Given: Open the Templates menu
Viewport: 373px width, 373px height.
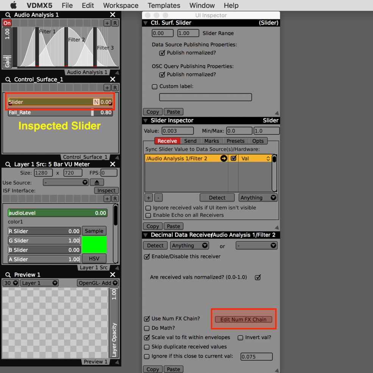Looking at the screenshot, I should 164,5.
